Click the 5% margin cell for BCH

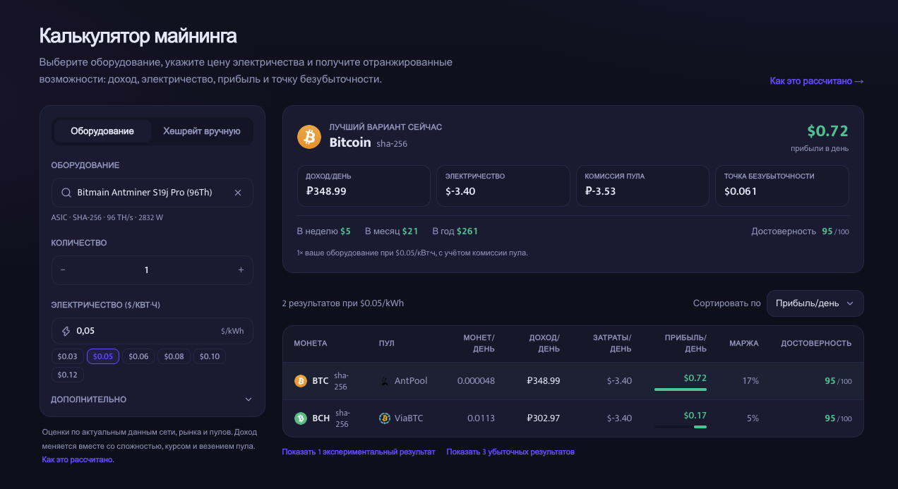click(x=753, y=418)
